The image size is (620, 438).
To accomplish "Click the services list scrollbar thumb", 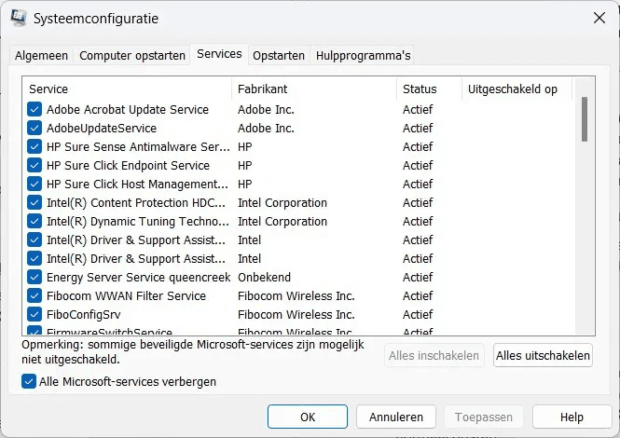I will [x=585, y=119].
